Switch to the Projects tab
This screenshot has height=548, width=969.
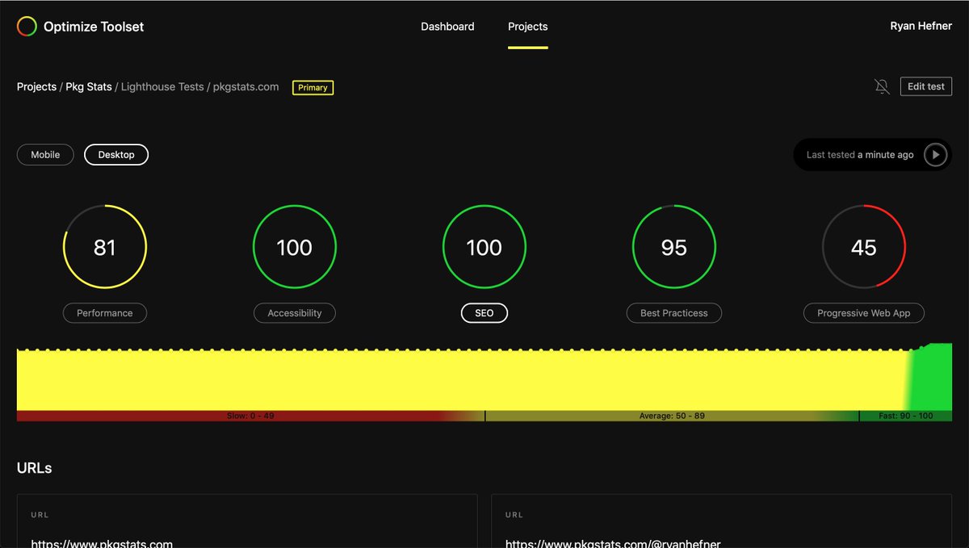(527, 26)
